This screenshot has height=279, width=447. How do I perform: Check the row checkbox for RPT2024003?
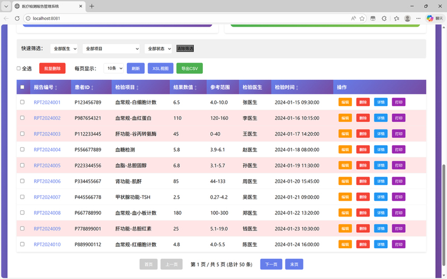click(22, 134)
